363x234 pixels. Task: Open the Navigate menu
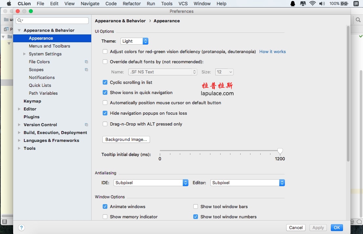[90, 4]
